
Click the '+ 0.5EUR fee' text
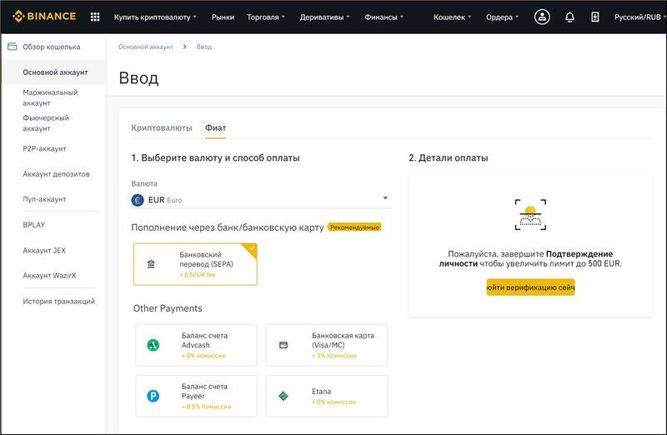[x=198, y=275]
